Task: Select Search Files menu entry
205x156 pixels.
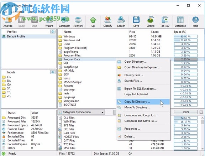Action: [143, 81]
